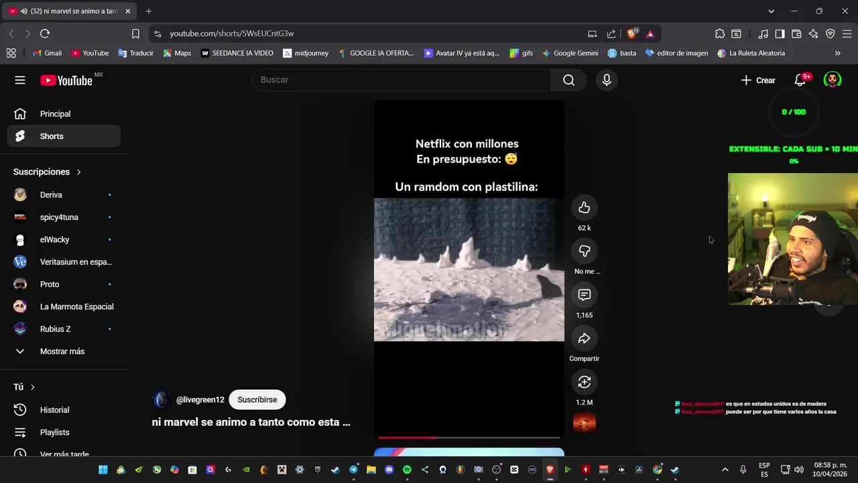
Task: Click the share page icon in address bar
Action: [x=611, y=34]
